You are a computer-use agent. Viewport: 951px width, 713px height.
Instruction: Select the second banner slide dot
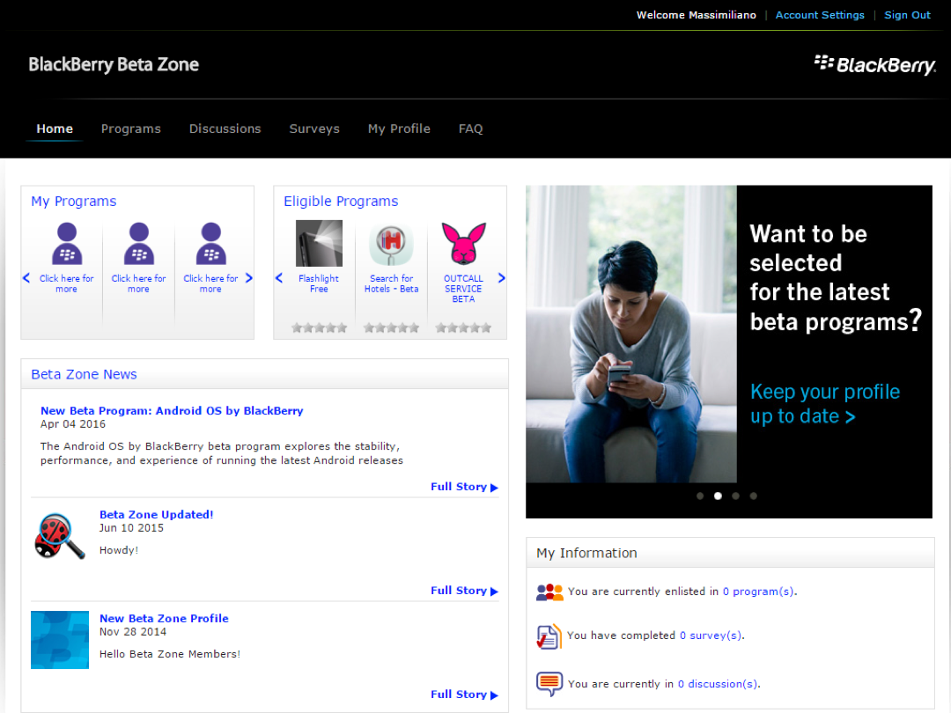tap(718, 496)
